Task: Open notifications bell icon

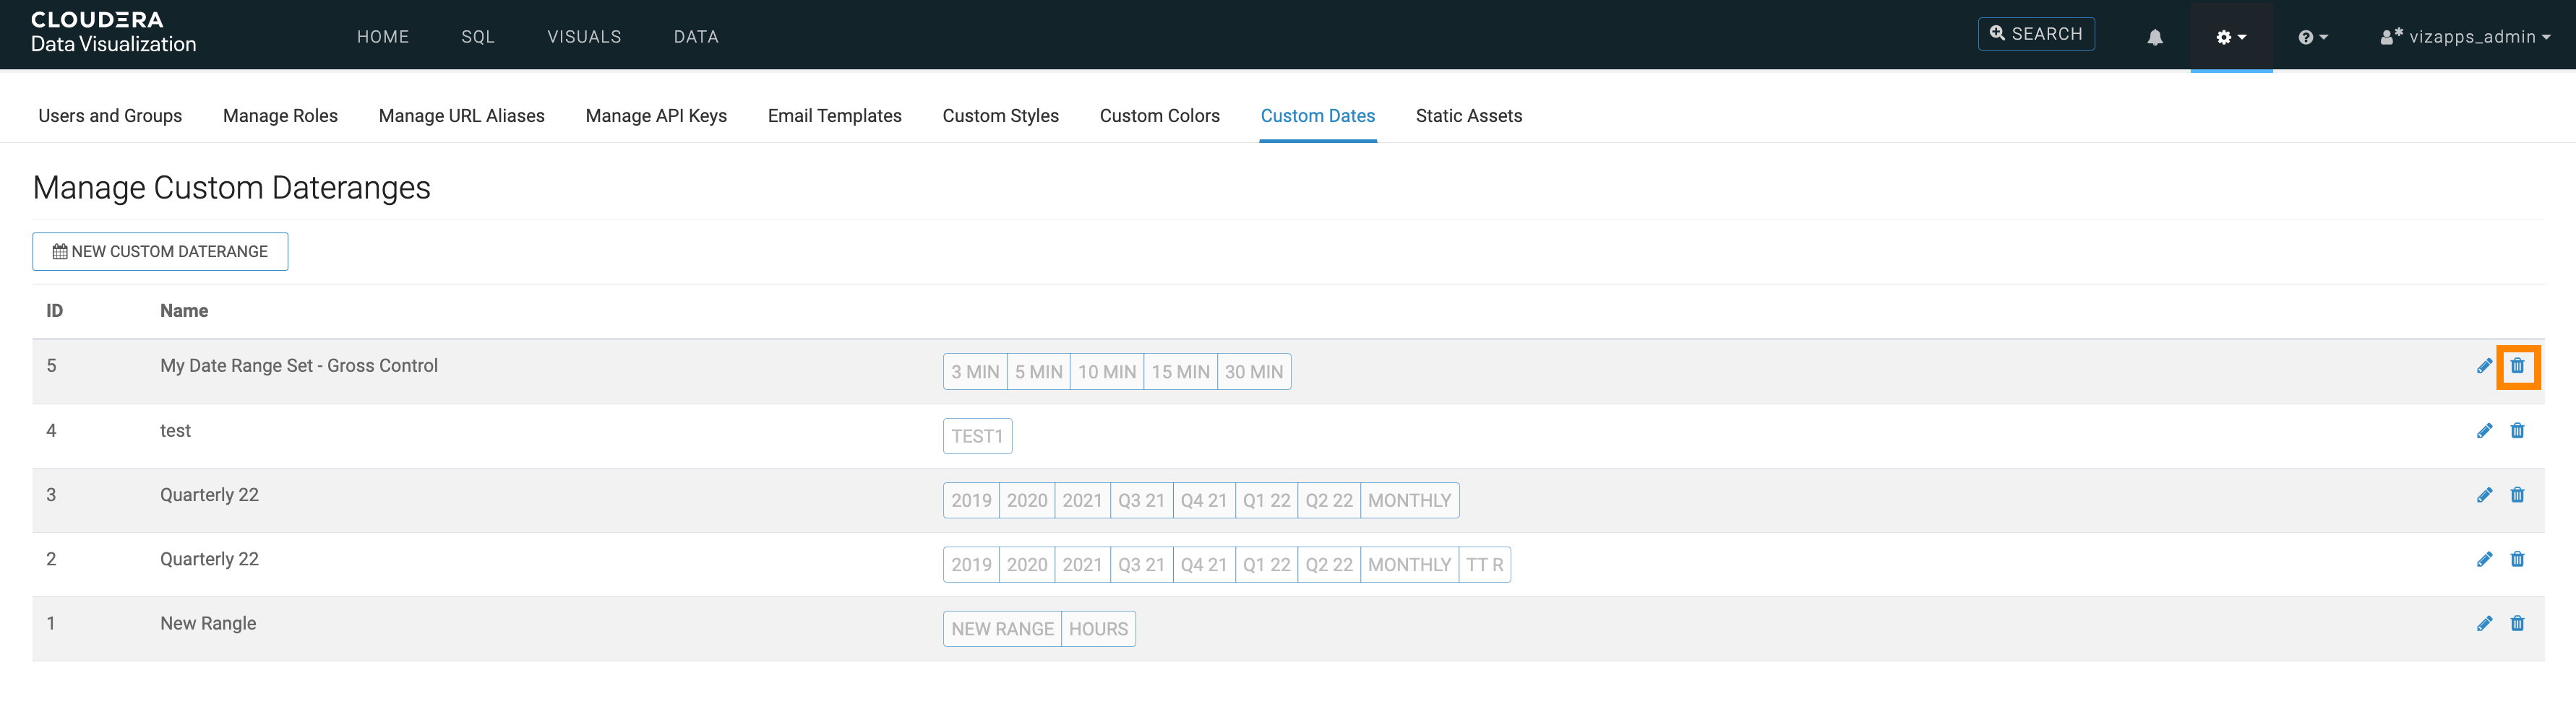Action: [x=2155, y=37]
